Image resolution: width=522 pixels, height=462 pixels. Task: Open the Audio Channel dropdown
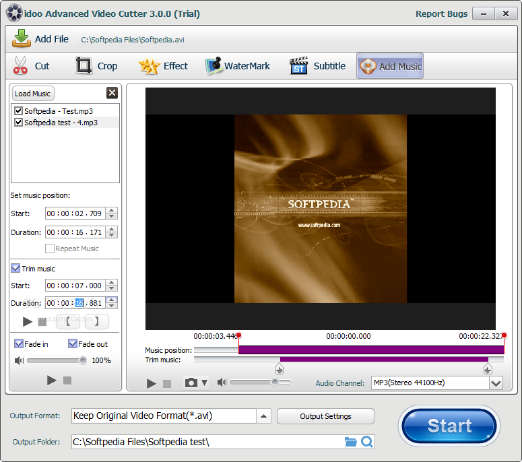coord(496,383)
